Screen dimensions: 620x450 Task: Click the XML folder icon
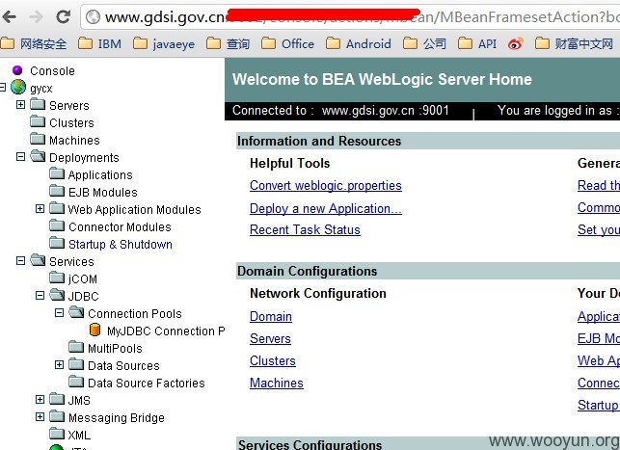pyautogui.click(x=57, y=434)
